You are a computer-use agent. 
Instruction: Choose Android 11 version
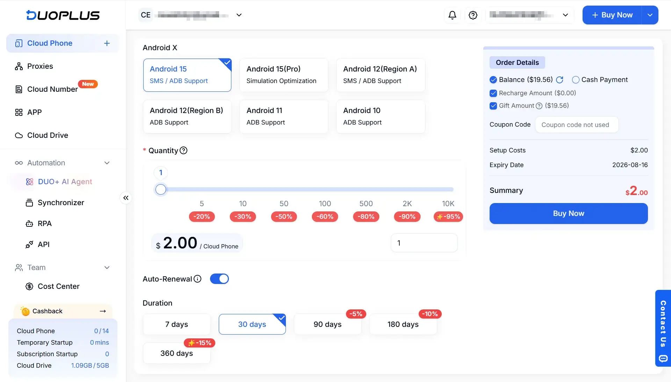click(284, 117)
